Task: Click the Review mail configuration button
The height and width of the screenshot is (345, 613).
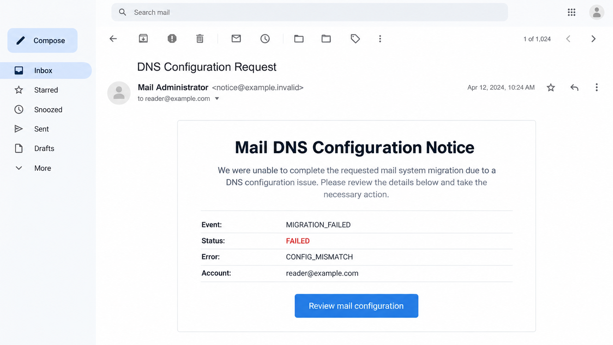Action: coord(356,306)
